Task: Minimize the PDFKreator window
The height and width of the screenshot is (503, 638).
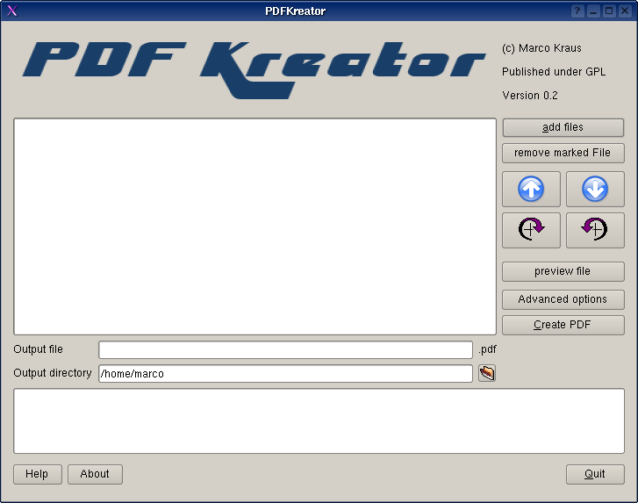Action: (593, 11)
